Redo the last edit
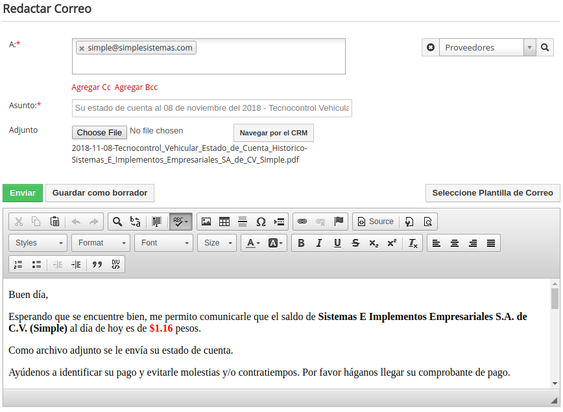563x412 pixels. pyautogui.click(x=93, y=222)
